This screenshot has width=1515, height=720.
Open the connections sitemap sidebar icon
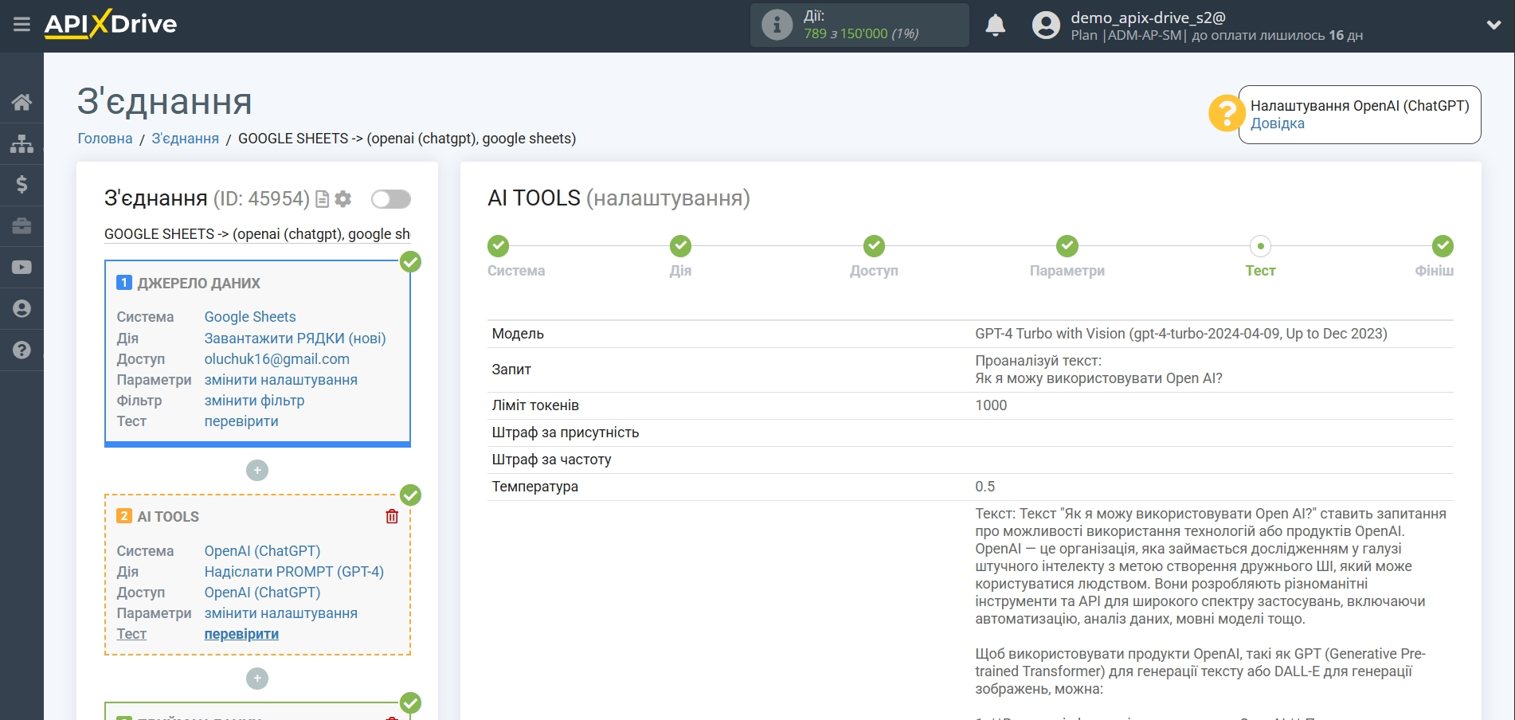22,143
